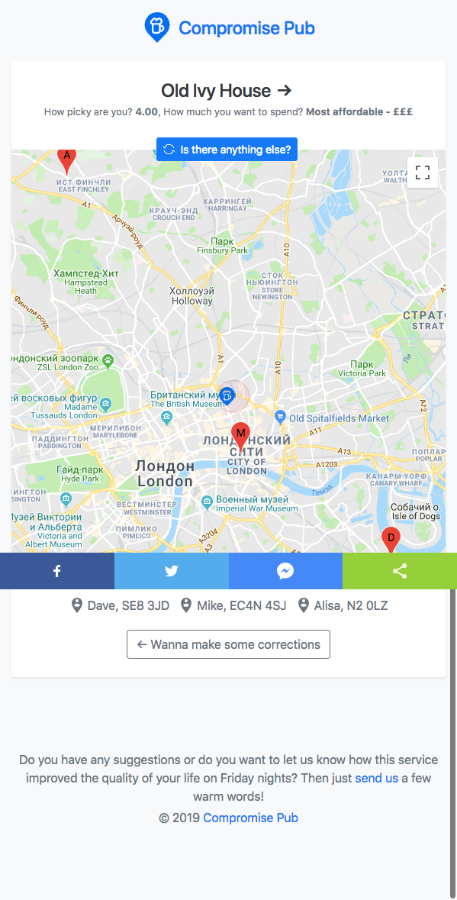This screenshot has width=457, height=900.
Task: Select the red marker D on the map
Action: (391, 540)
